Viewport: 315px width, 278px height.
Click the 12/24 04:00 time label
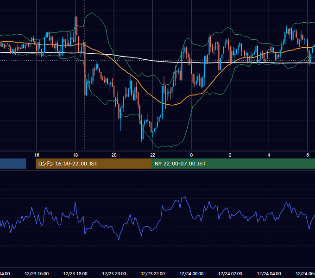pyautogui.click(x=269, y=273)
